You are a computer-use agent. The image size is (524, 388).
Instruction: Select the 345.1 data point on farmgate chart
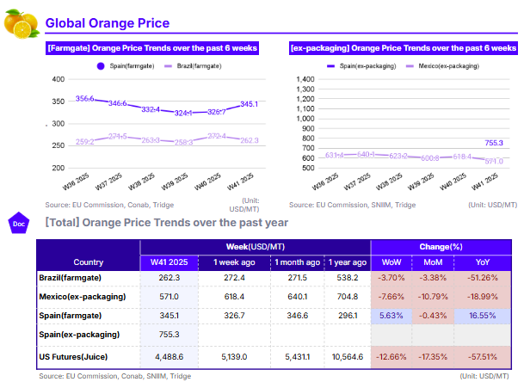click(x=249, y=104)
